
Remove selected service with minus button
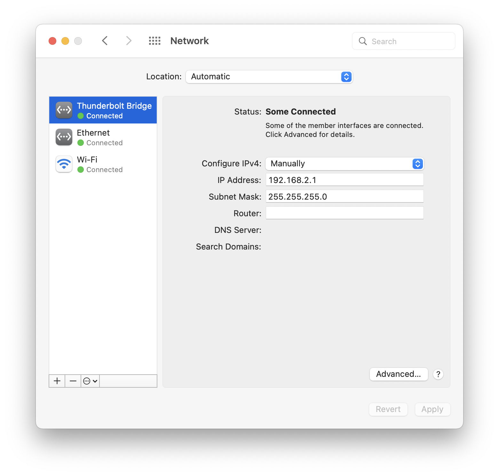73,381
